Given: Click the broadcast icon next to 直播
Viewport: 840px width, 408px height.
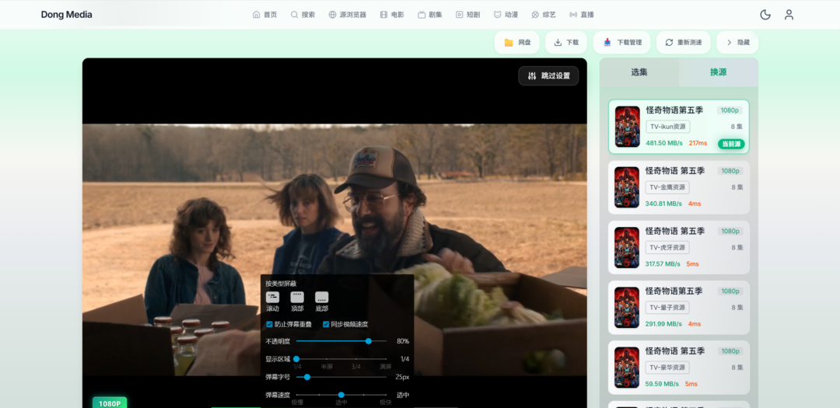Looking at the screenshot, I should coord(573,15).
